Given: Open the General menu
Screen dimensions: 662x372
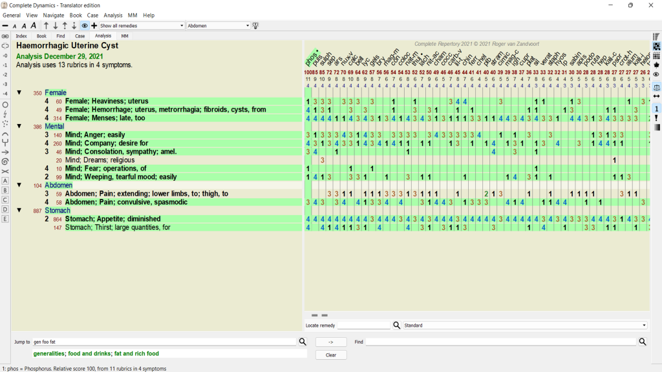Looking at the screenshot, I should pos(12,15).
